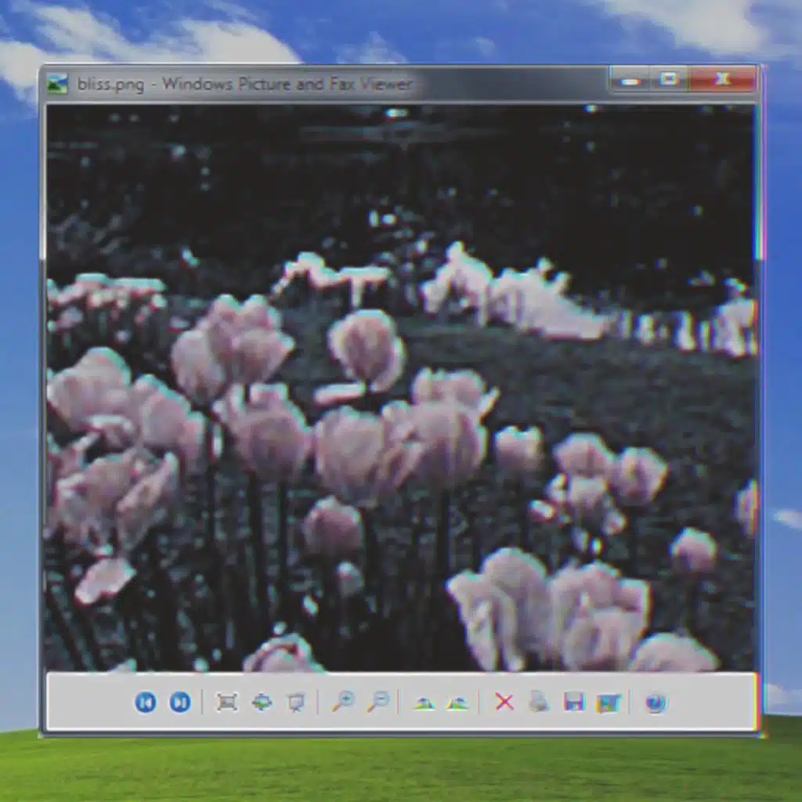Advance to the next image

click(x=180, y=703)
